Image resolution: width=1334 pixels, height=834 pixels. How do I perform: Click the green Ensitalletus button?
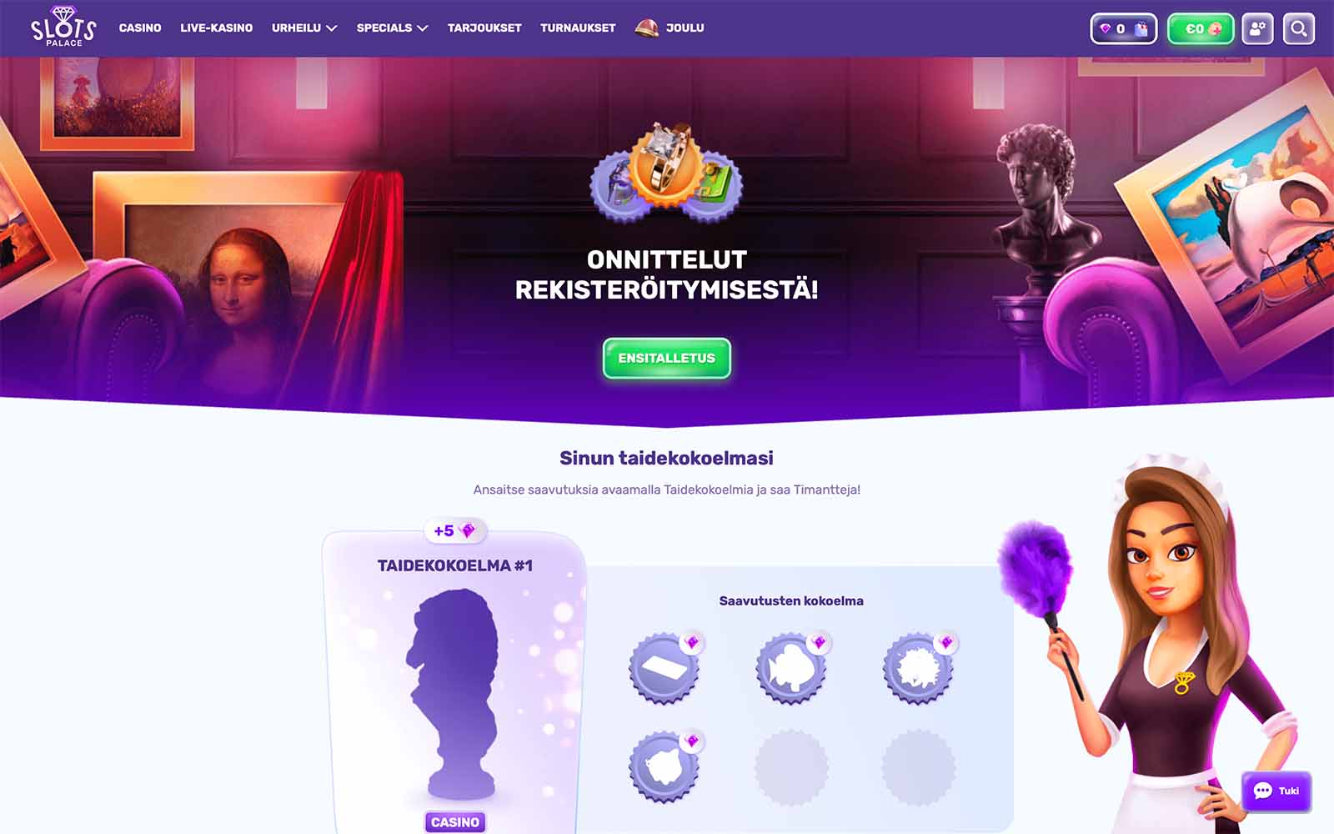[666, 358]
